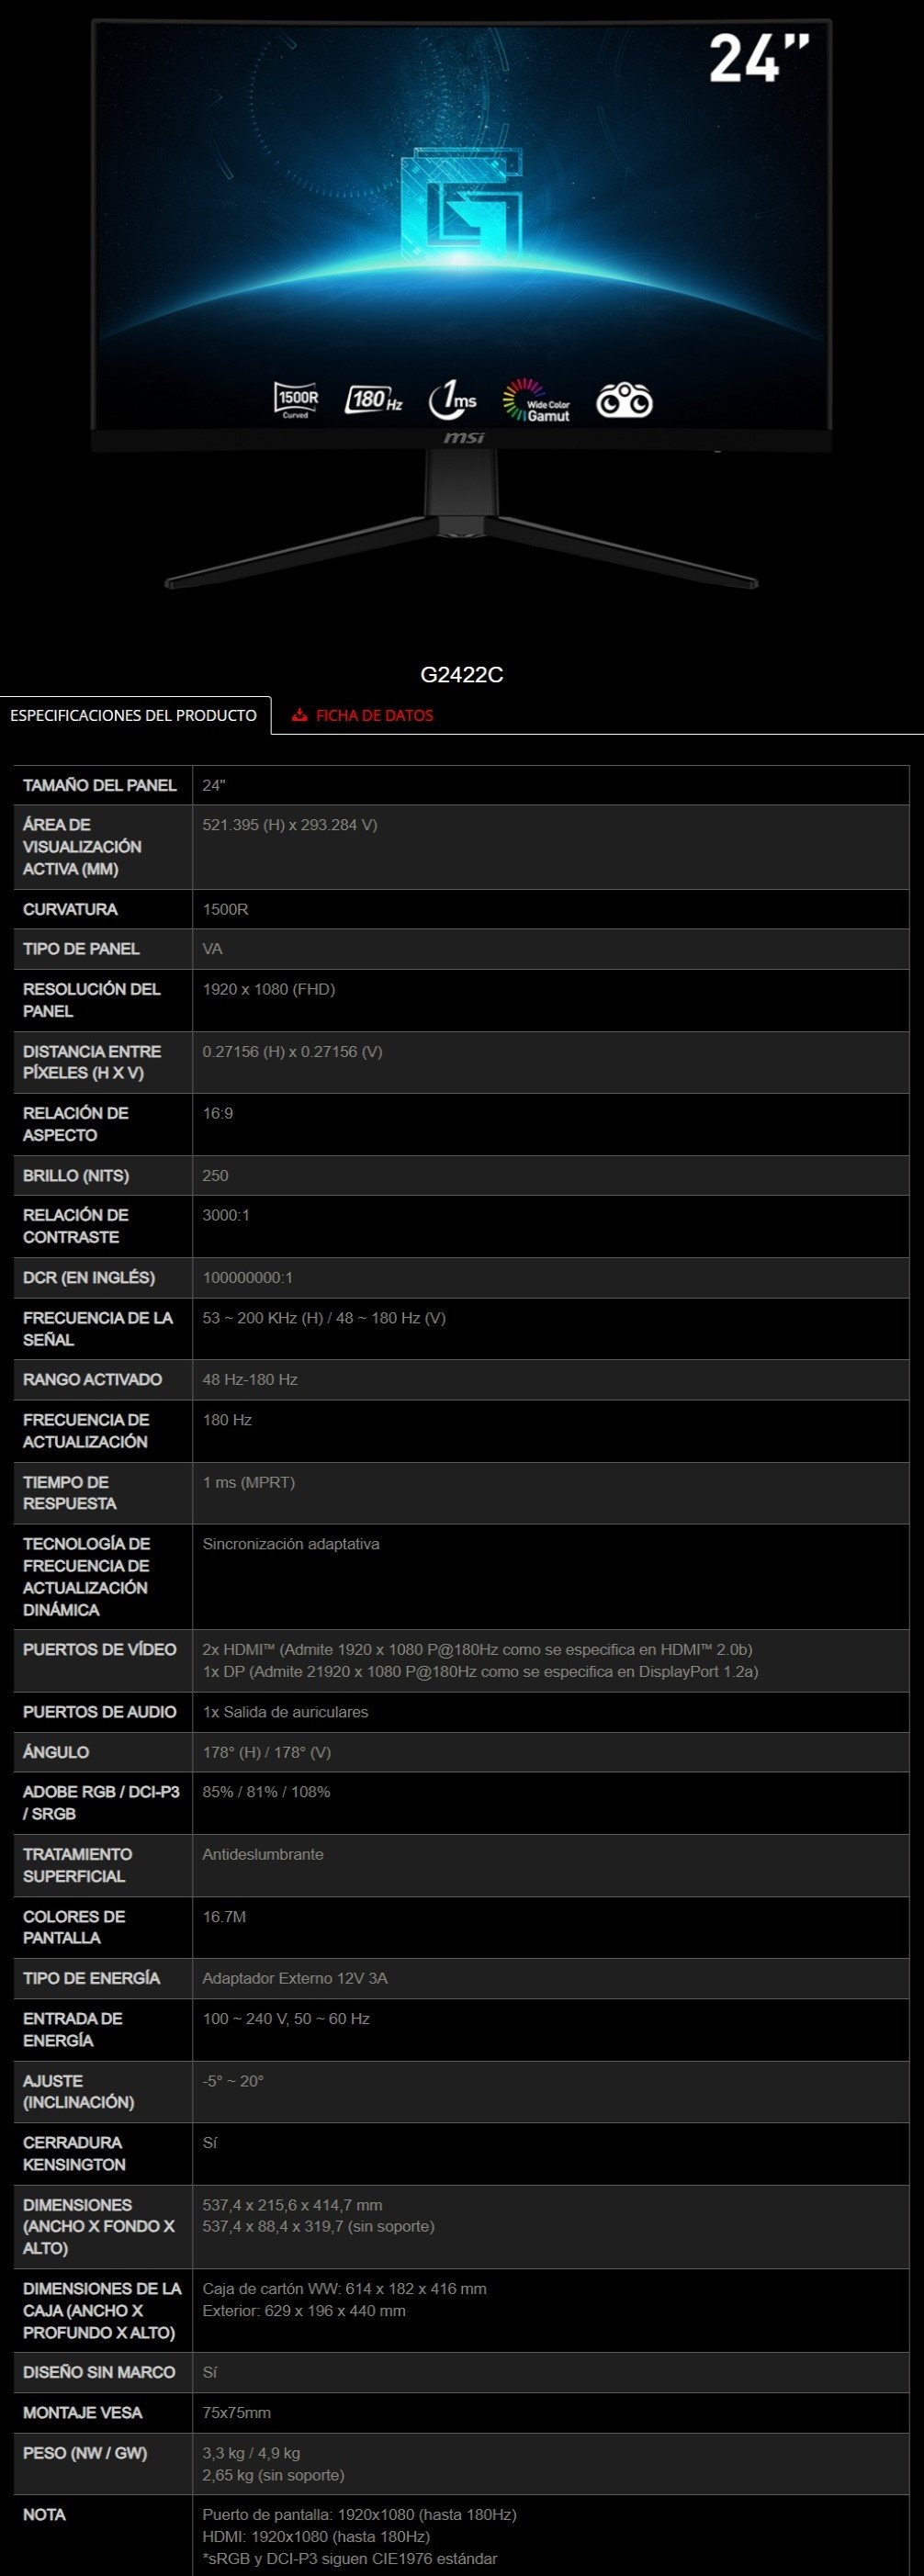Select the Tamaño del Panel row label

100,785
